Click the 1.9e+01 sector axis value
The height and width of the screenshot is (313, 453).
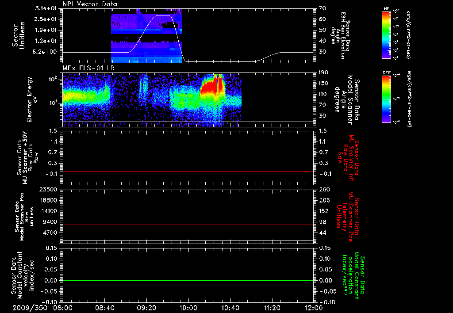coord(46,30)
